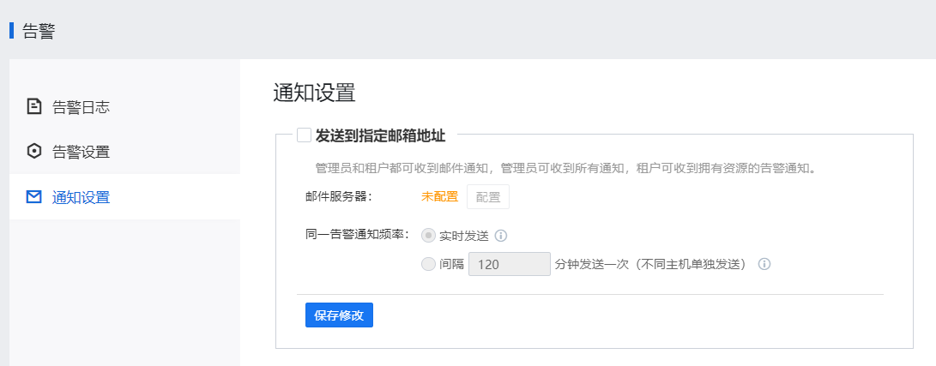The height and width of the screenshot is (366, 936).
Task: Select the 实时发送 radio button
Action: pyautogui.click(x=428, y=236)
